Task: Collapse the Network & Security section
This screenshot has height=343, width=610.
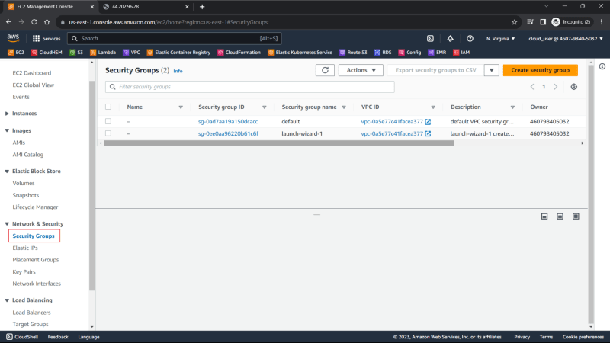Action: click(7, 224)
